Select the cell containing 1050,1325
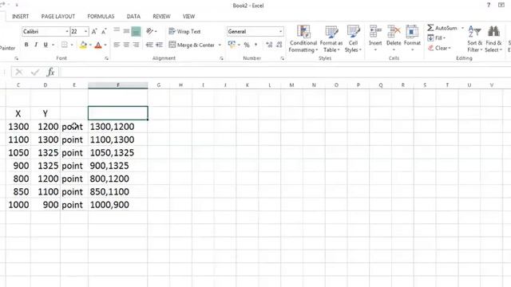This screenshot has height=287, width=511. click(117, 152)
